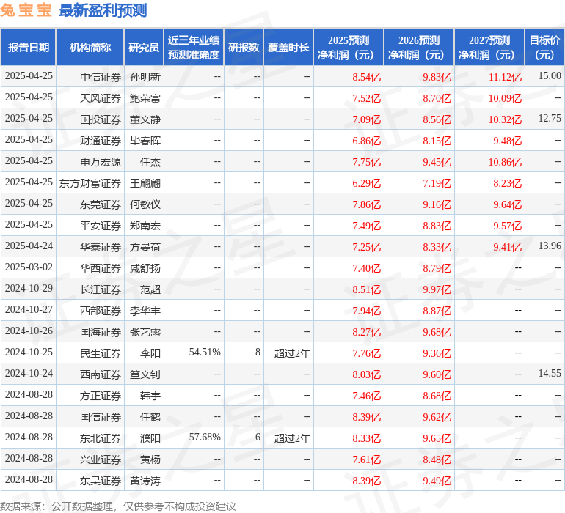Image resolution: width=565 pixels, height=513 pixels.
Task: Click researcher name 毕春晖
Action: [145, 141]
